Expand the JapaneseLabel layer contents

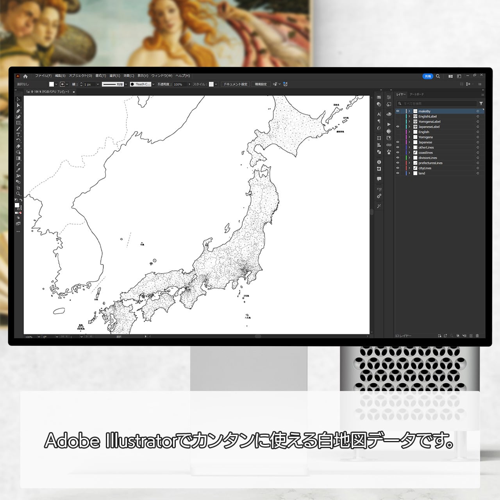(x=409, y=127)
